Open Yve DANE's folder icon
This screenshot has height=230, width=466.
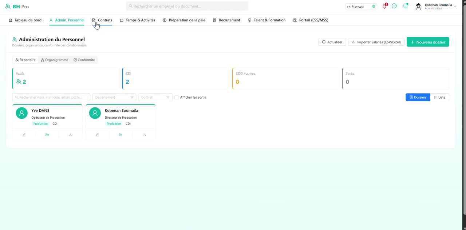(47, 135)
